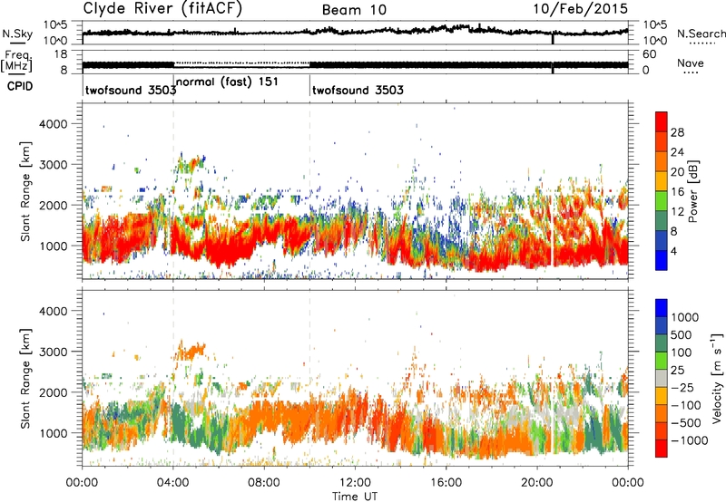The width and height of the screenshot is (726, 502).
Task: Click the "Velocity [m s⁻¹]" colorbar title
Action: point(717,378)
